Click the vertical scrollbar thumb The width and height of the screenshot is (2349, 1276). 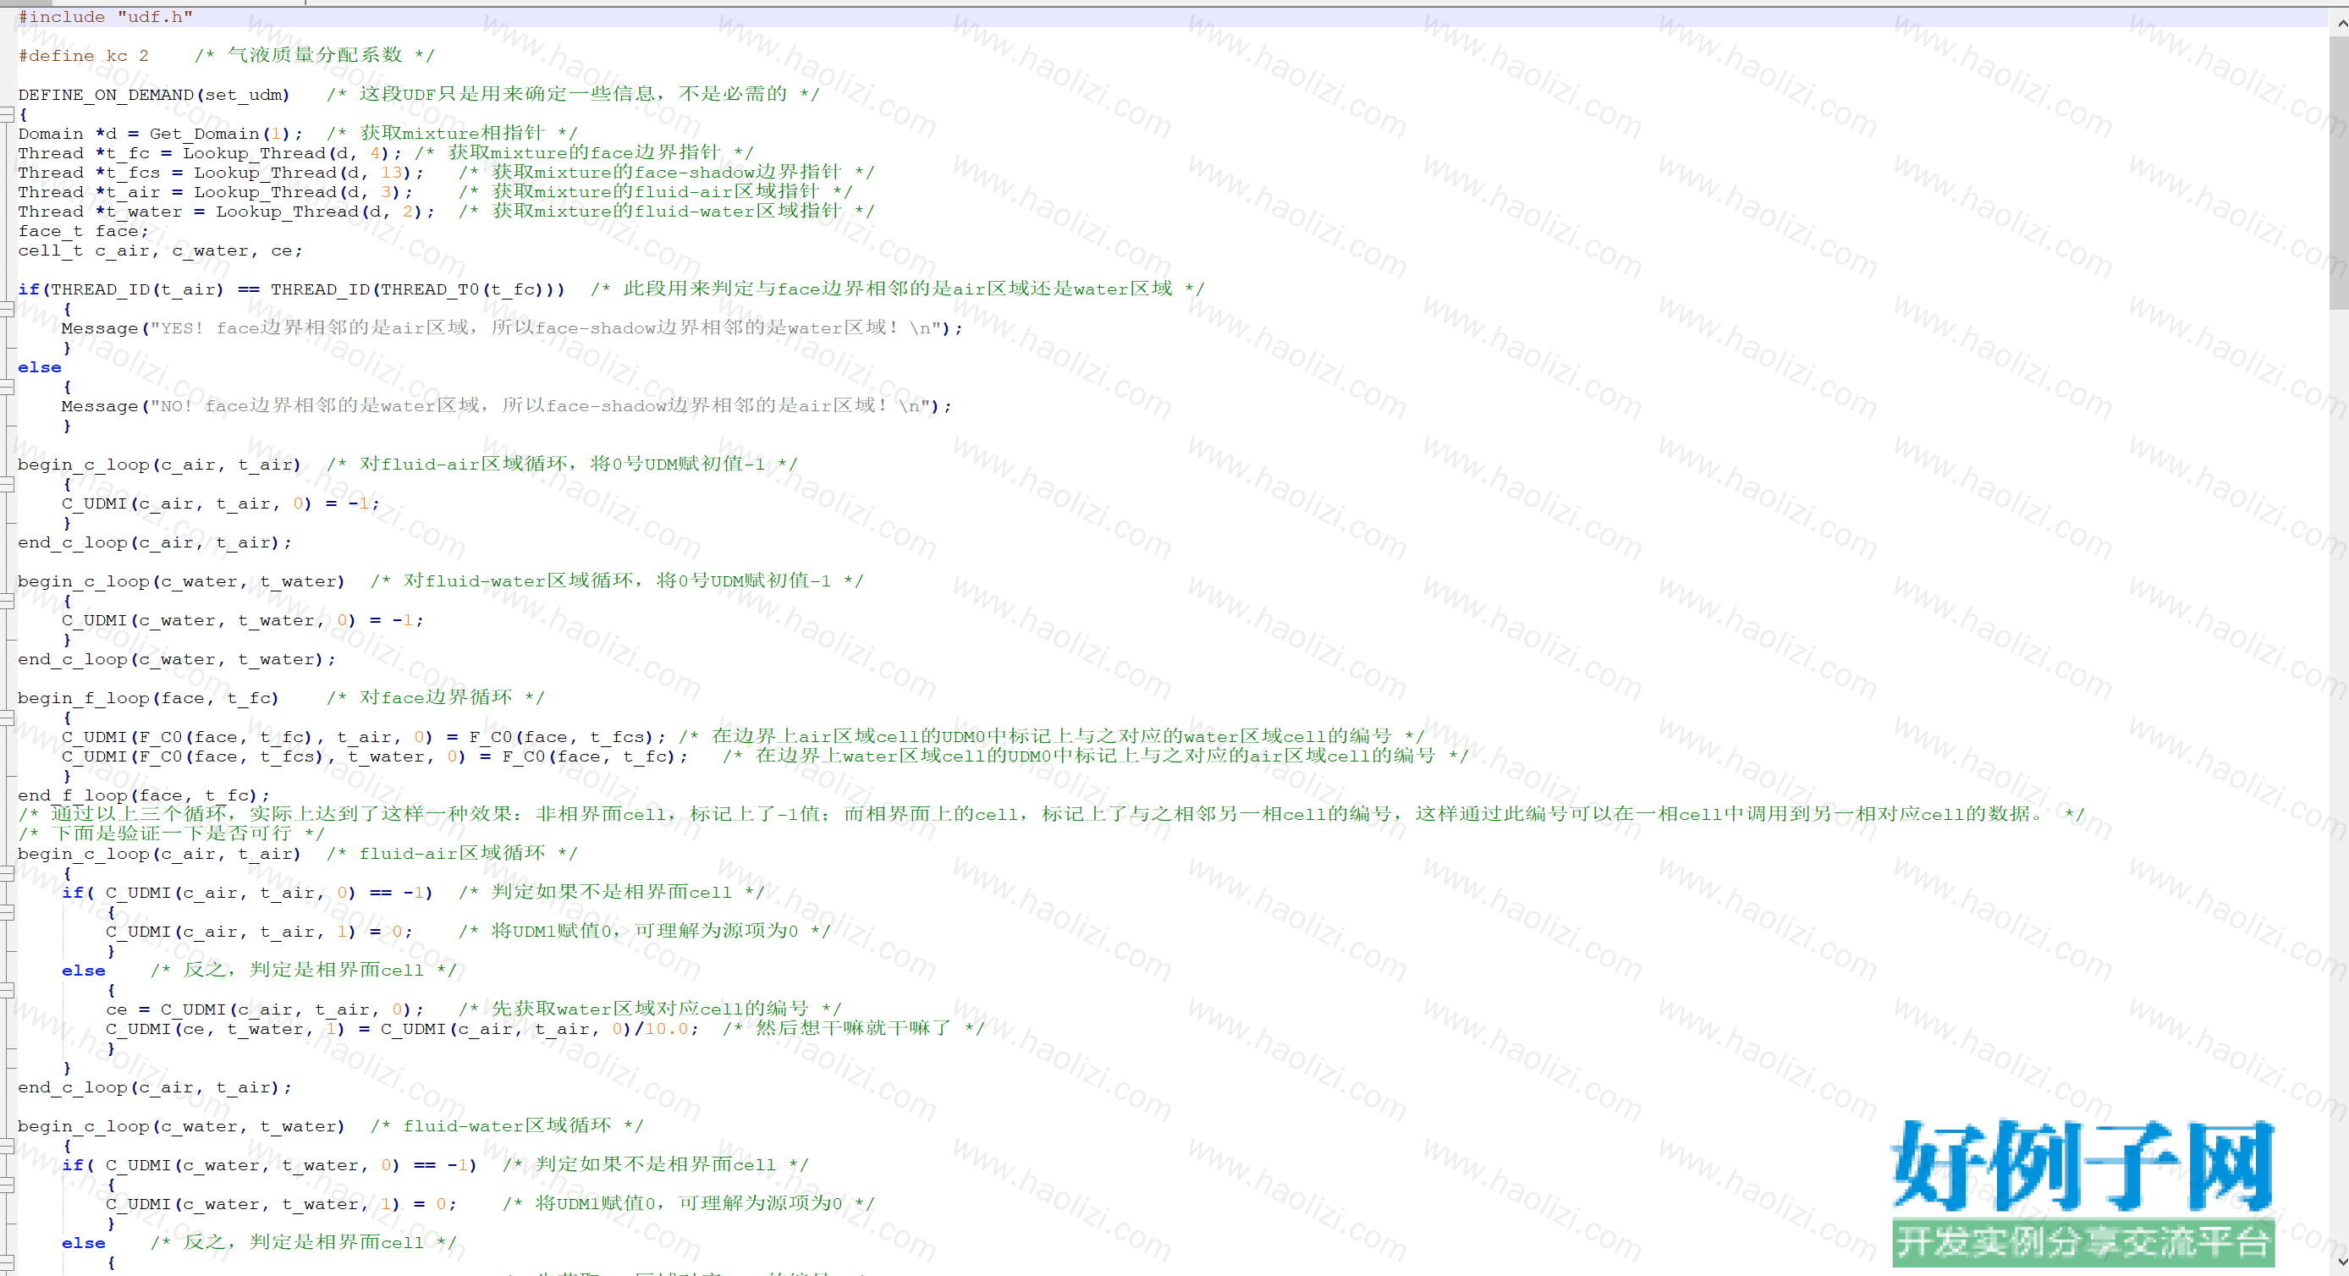[2339, 172]
